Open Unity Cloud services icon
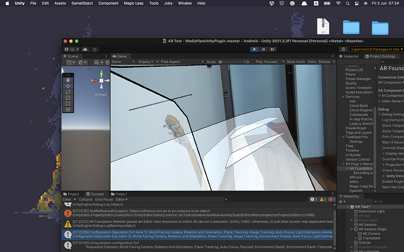404x252 pixels. (85, 50)
